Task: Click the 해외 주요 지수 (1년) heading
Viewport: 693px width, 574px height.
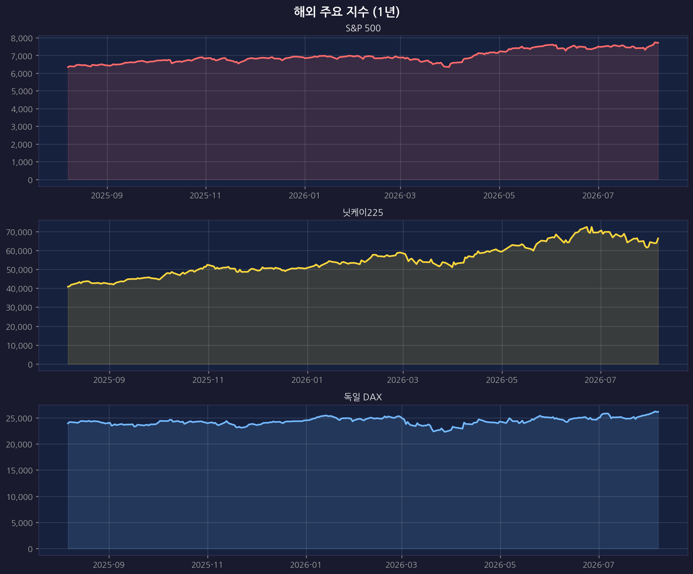Action: (346, 12)
